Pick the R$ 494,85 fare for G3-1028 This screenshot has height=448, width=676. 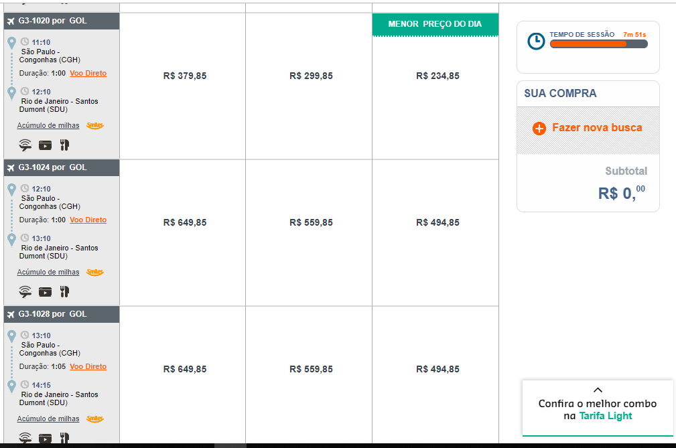pyautogui.click(x=437, y=369)
